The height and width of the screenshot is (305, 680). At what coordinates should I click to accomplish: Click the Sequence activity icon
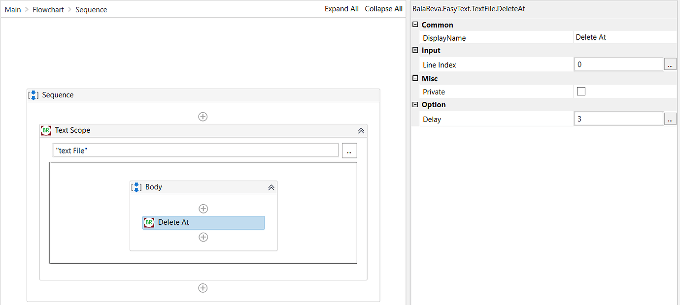[33, 95]
